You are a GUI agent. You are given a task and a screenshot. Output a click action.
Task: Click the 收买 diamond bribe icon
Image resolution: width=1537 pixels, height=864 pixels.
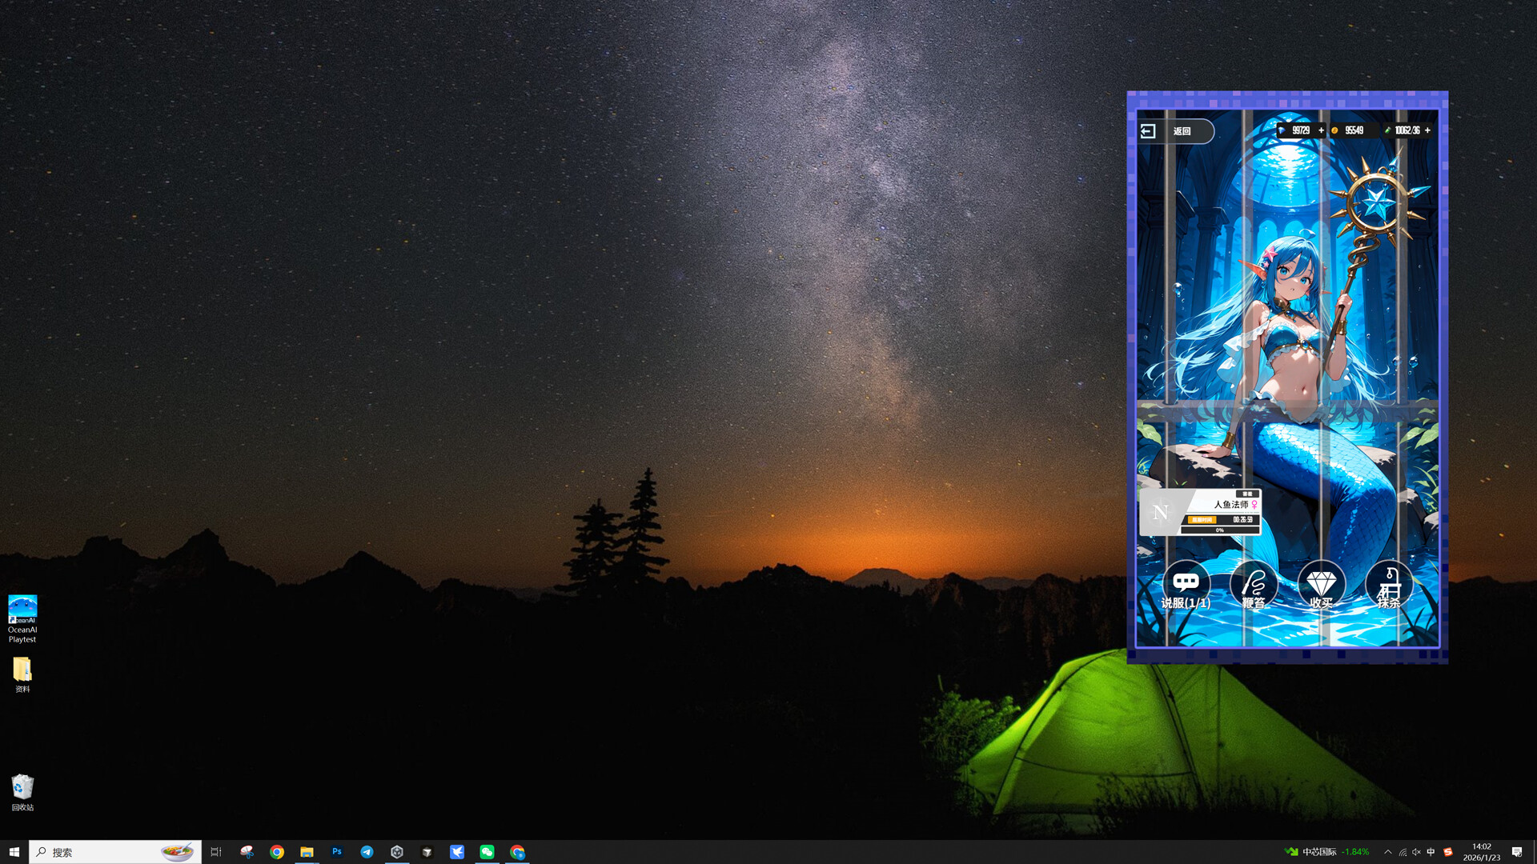(x=1321, y=583)
